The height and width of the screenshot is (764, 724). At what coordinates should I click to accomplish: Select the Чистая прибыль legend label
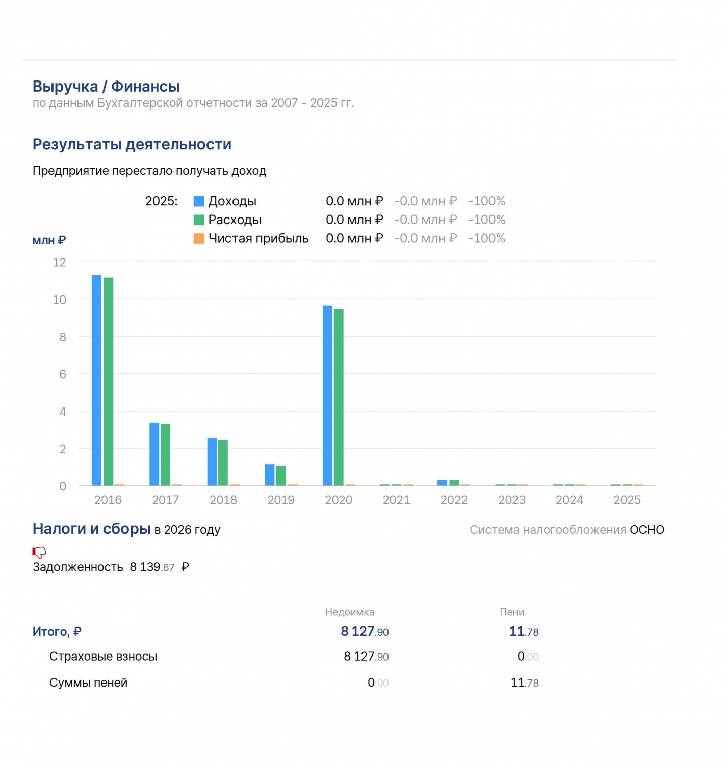click(258, 238)
